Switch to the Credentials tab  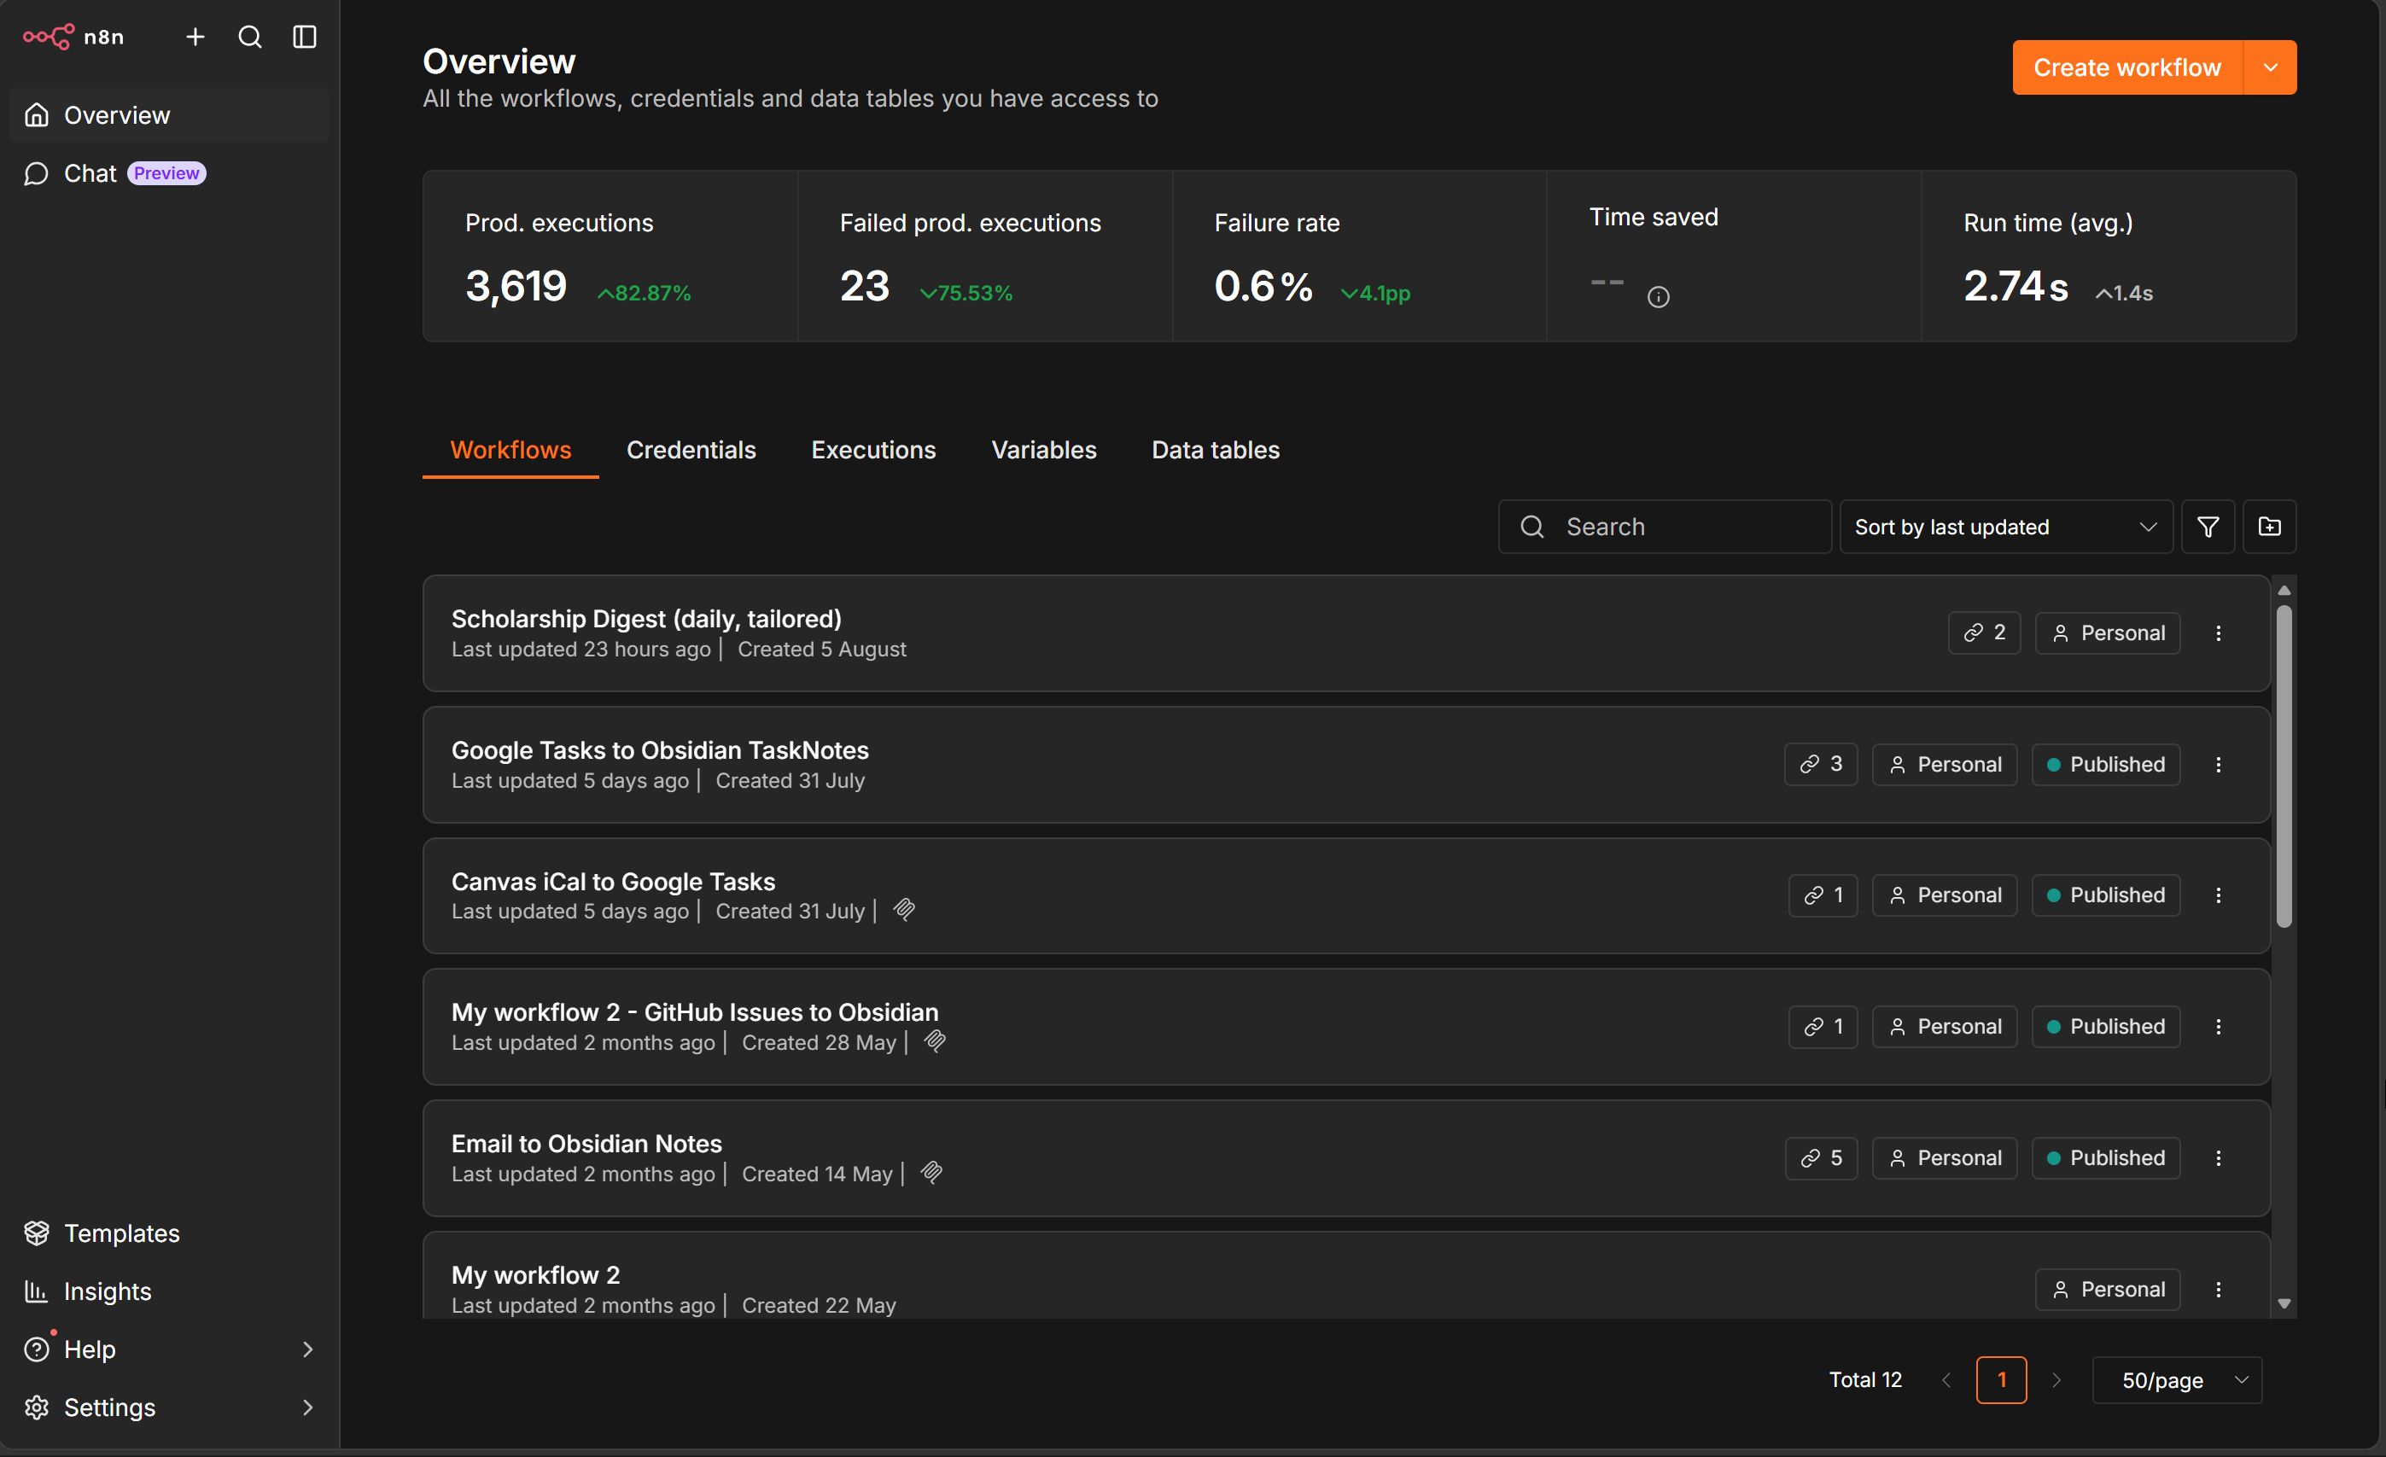coord(691,450)
